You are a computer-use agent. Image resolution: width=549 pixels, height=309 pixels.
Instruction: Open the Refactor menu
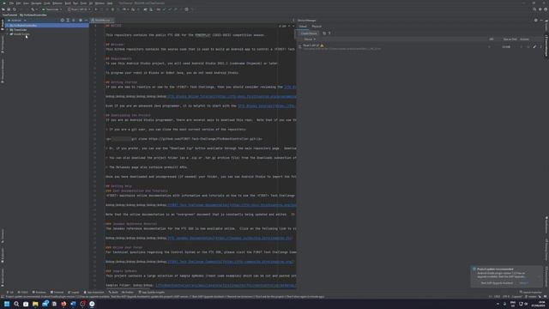pos(57,3)
